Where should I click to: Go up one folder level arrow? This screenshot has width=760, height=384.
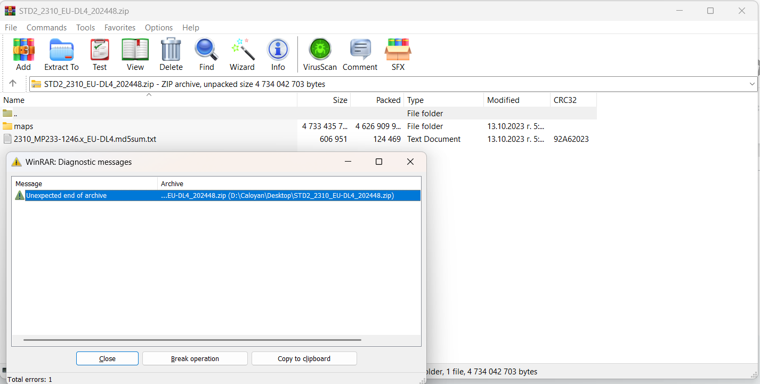coord(13,84)
